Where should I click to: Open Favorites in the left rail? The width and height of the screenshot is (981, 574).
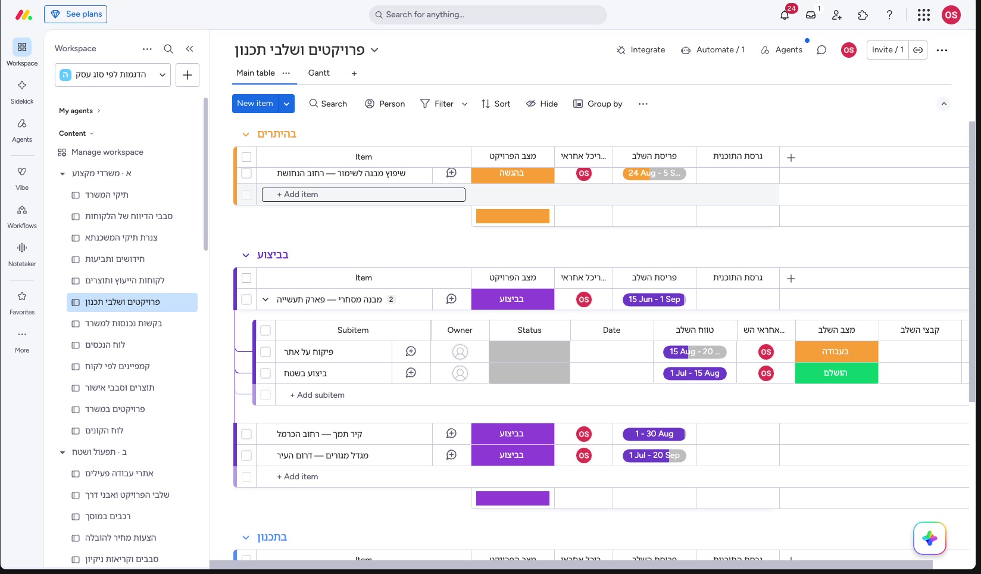[22, 302]
